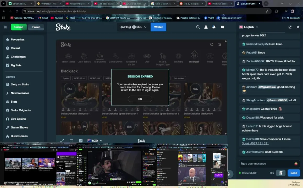Select Dice lobby category
Image resolution: width=303 pixels, height=188 pixels.
pyautogui.click(x=147, y=58)
